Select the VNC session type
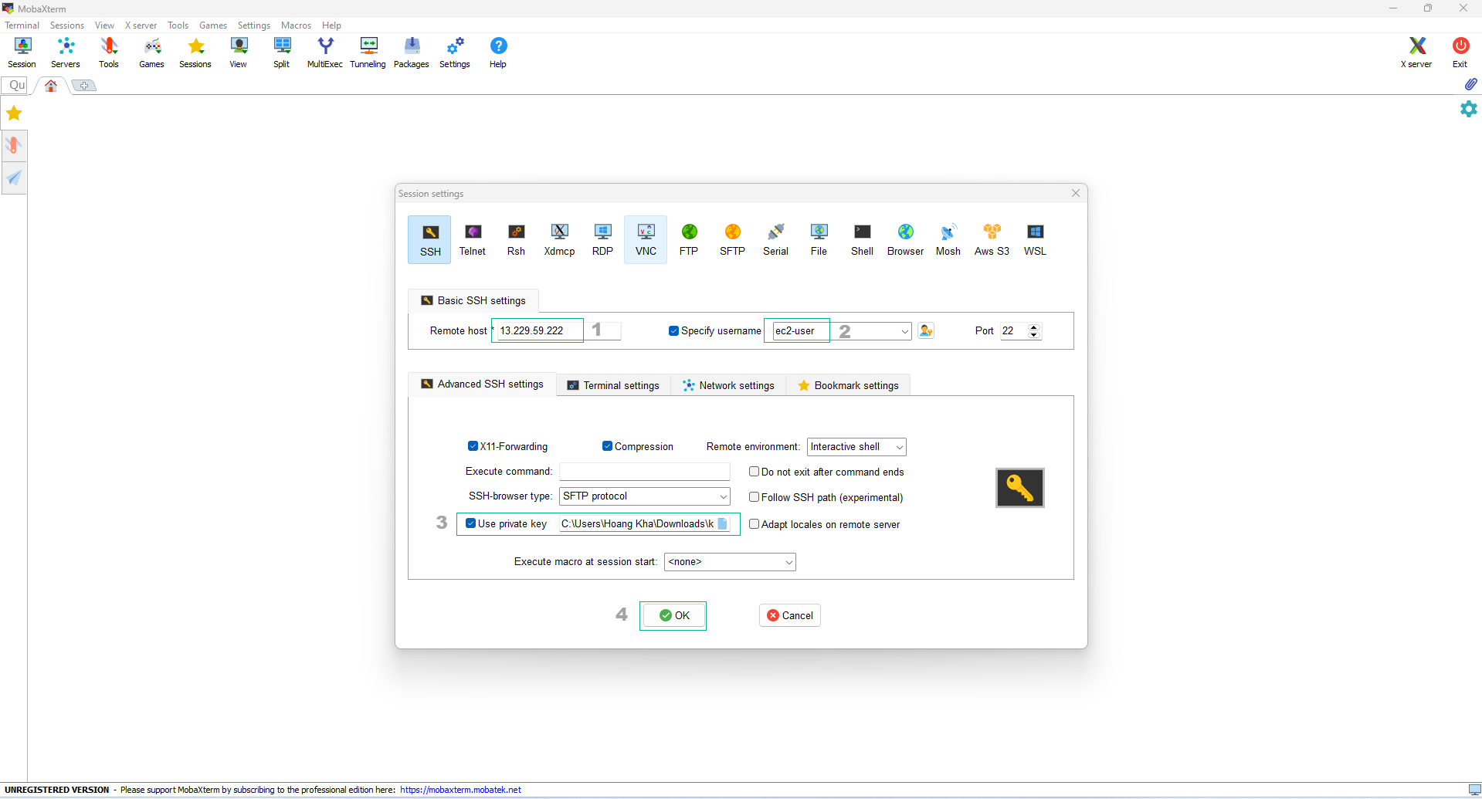Screen dimensions: 1482x799 point(646,240)
